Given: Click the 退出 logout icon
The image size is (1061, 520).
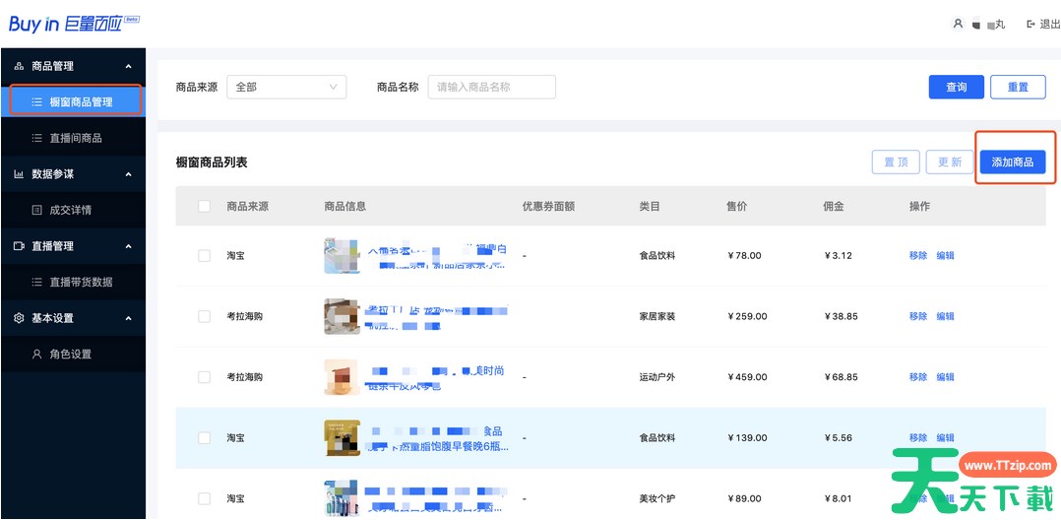Looking at the screenshot, I should (1030, 24).
